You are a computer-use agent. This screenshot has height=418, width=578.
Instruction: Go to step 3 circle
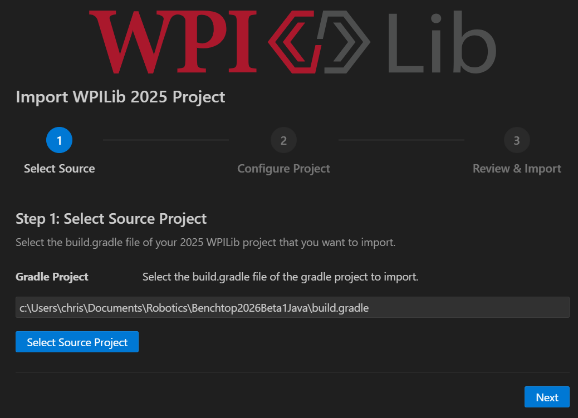click(x=517, y=140)
